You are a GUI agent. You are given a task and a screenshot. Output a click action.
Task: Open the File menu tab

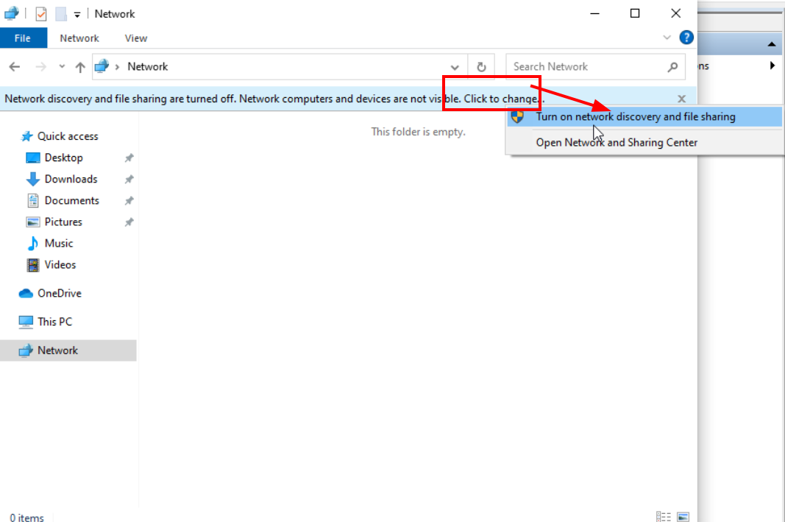(x=23, y=38)
